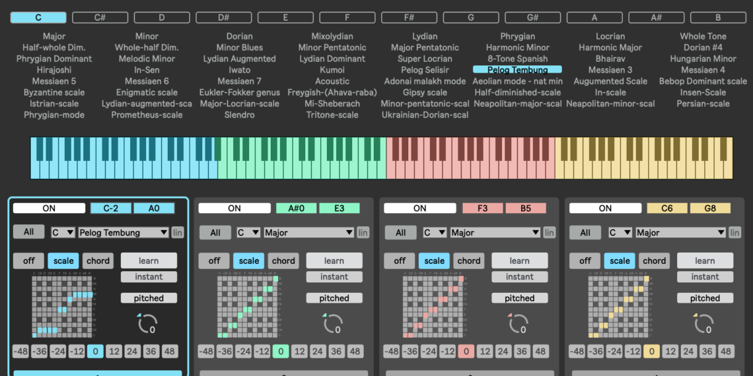Image resolution: width=753 pixels, height=376 pixels.
Task: Choose the Hirajoshi scale from the list
Action: coord(54,70)
